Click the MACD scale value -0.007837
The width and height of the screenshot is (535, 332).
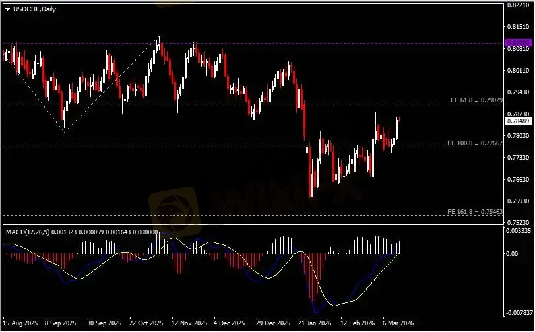click(519, 313)
